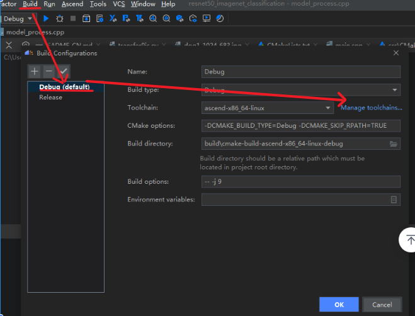Open the Window menu
The height and width of the screenshot is (316, 415).
pos(143,4)
